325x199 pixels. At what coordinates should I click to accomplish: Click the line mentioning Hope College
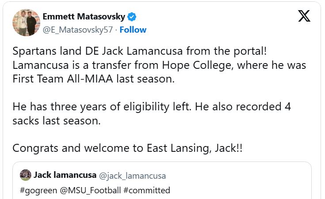[x=159, y=65]
